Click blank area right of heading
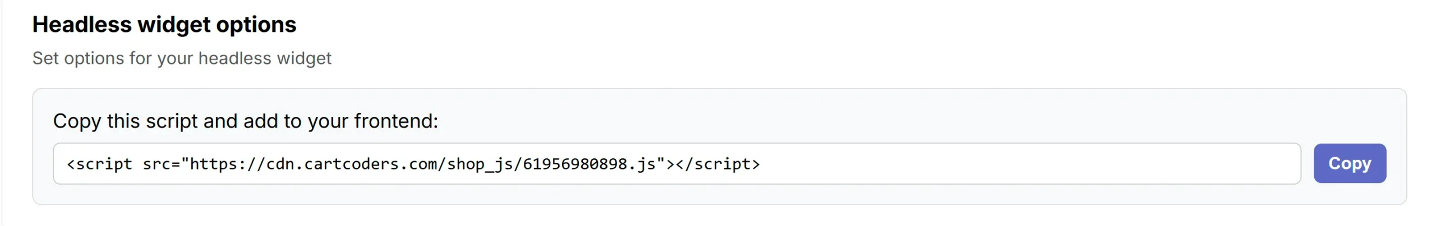1436x226 pixels. click(841, 25)
